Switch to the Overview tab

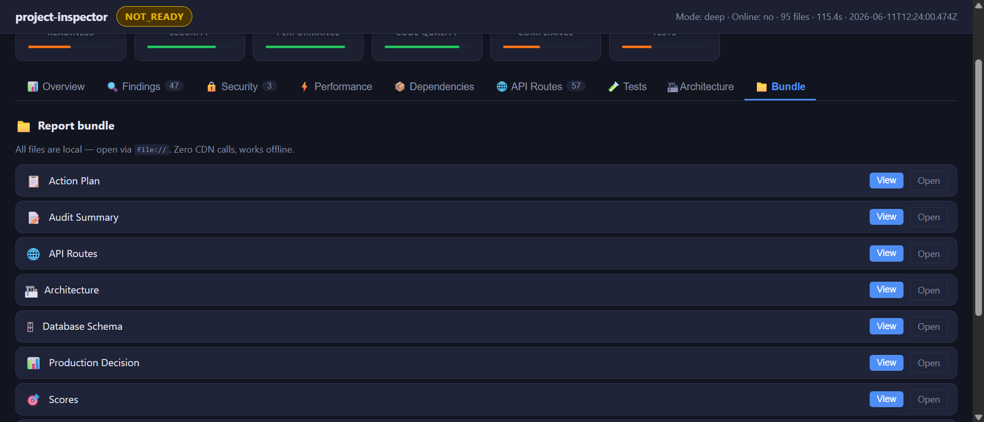pyautogui.click(x=56, y=87)
